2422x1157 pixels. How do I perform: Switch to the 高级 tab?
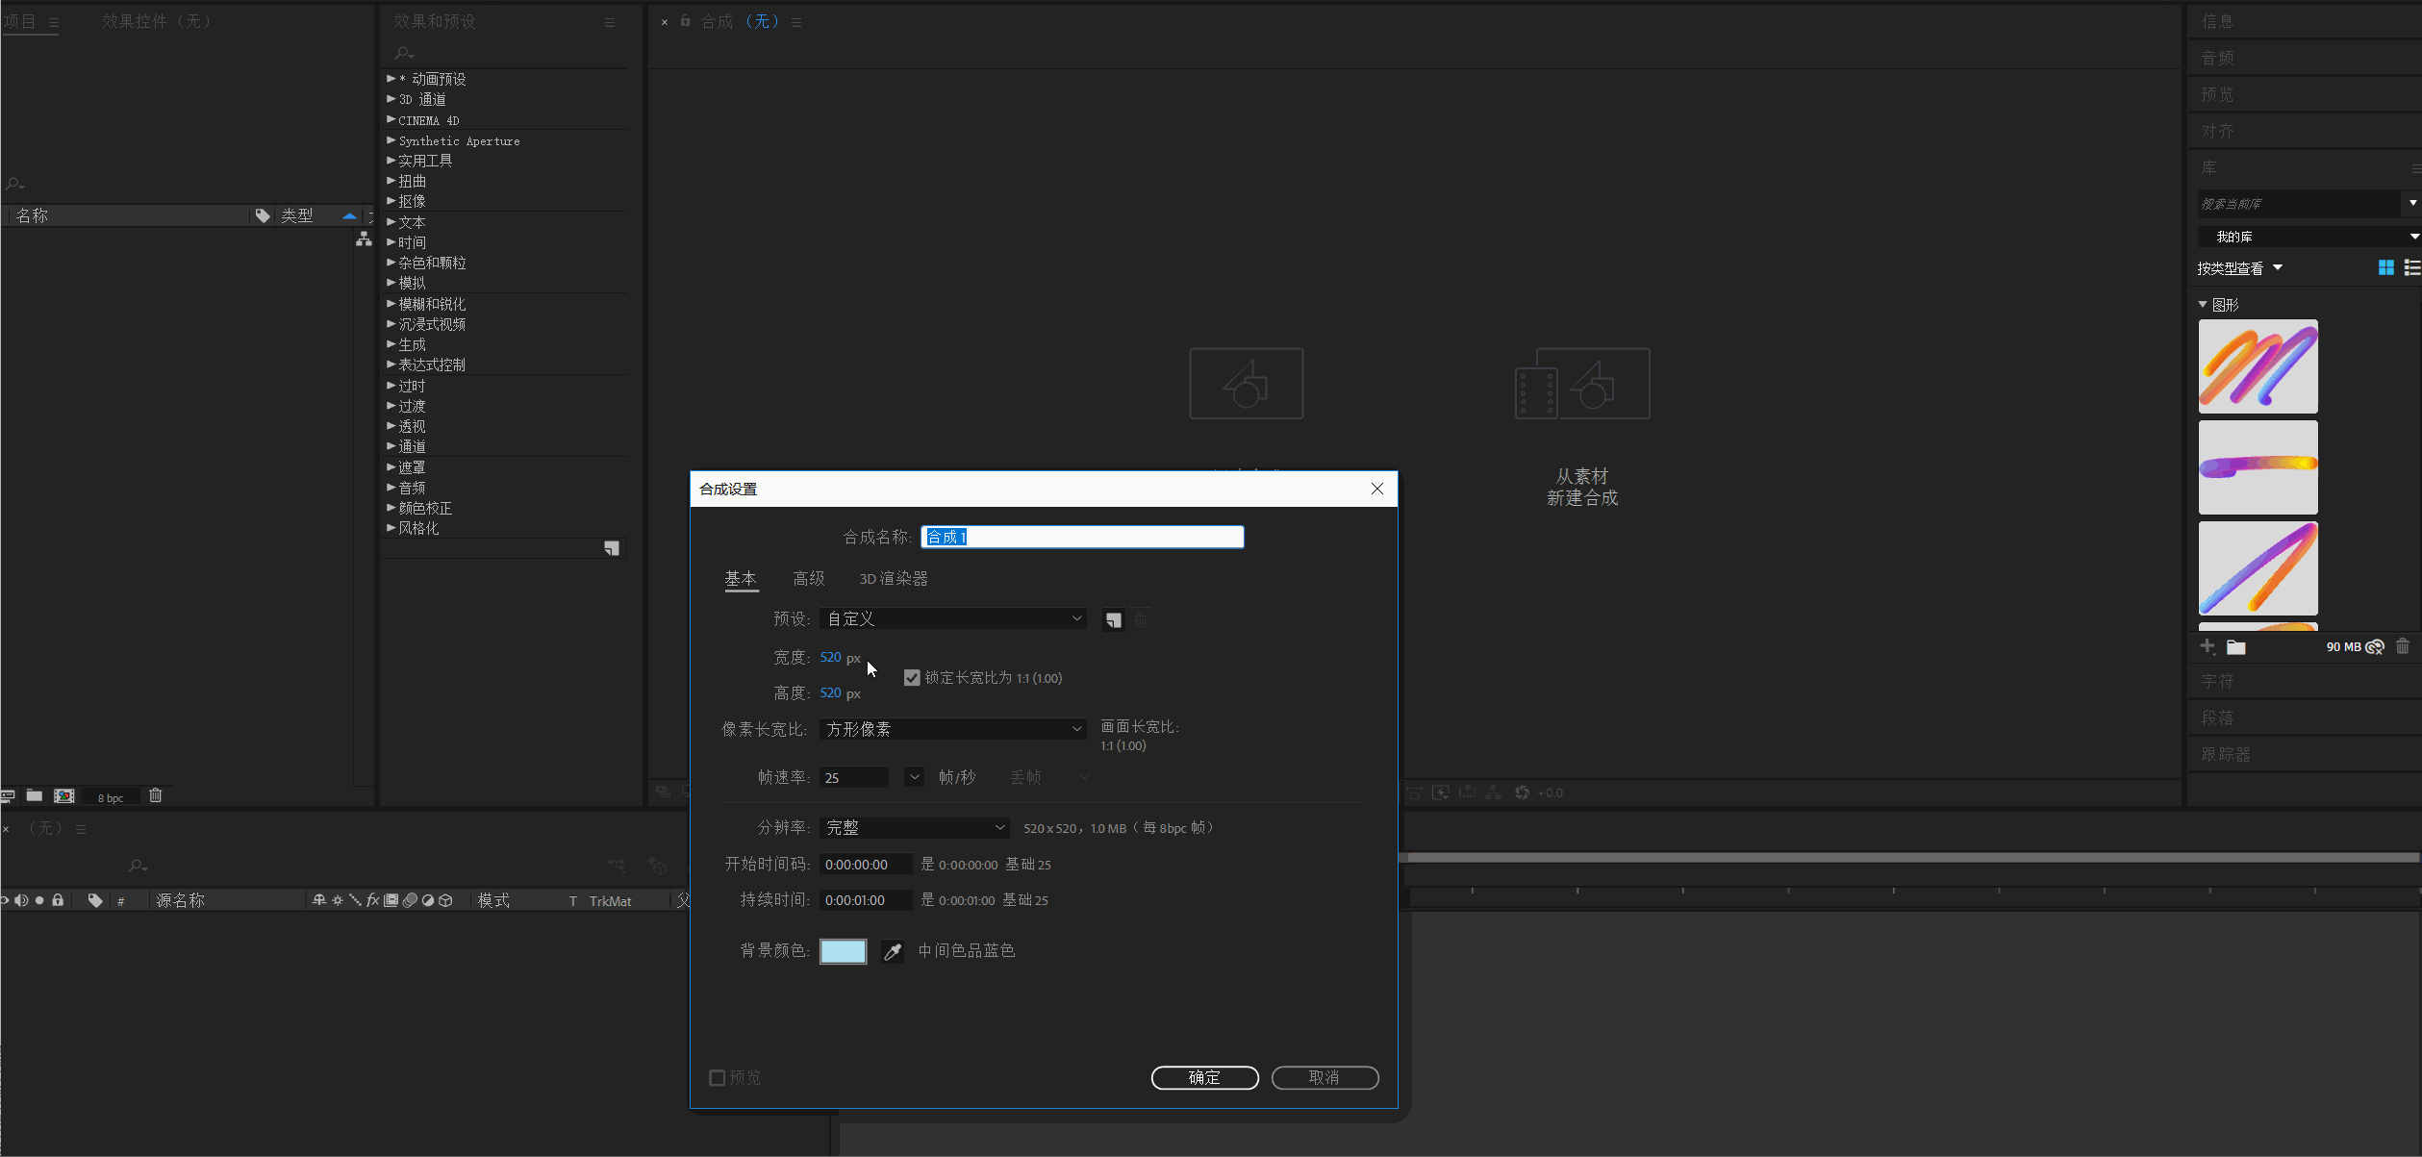coord(808,578)
